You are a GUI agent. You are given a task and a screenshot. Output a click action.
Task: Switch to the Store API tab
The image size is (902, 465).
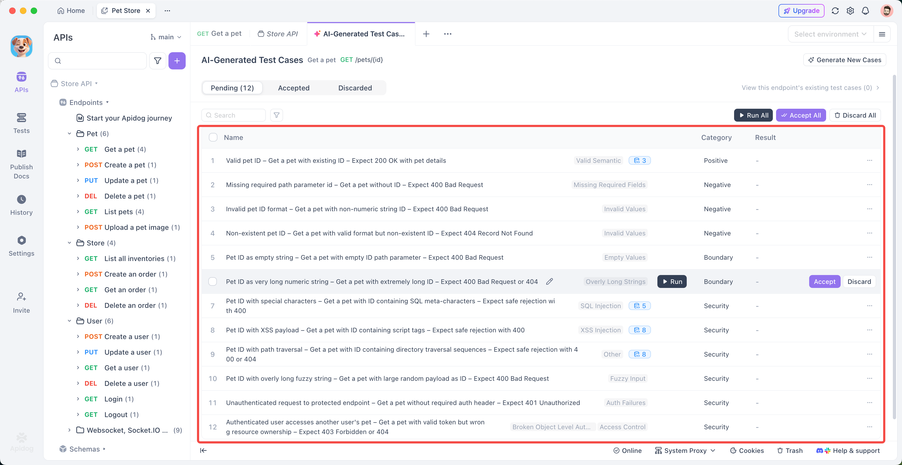(x=278, y=34)
